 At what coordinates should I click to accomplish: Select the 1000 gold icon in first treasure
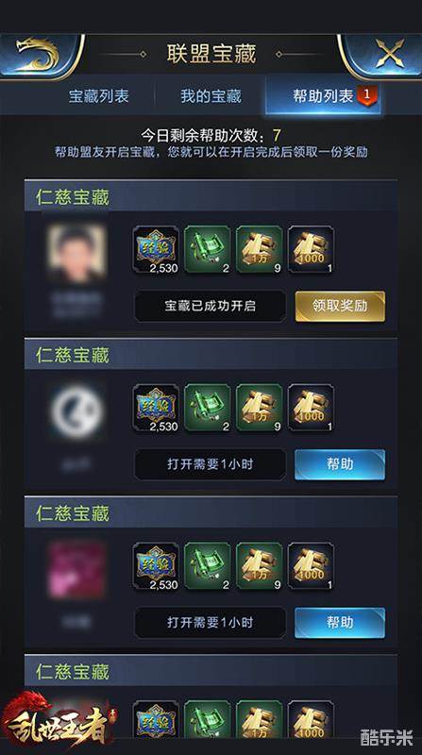coord(311,249)
